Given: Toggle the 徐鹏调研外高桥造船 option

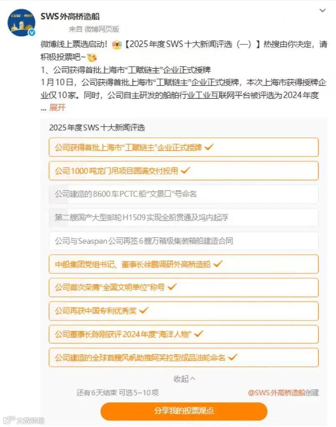Looking at the screenshot, I should pyautogui.click(x=184, y=264).
